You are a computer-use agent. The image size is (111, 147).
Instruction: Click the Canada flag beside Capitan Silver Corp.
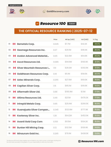point(14,86)
